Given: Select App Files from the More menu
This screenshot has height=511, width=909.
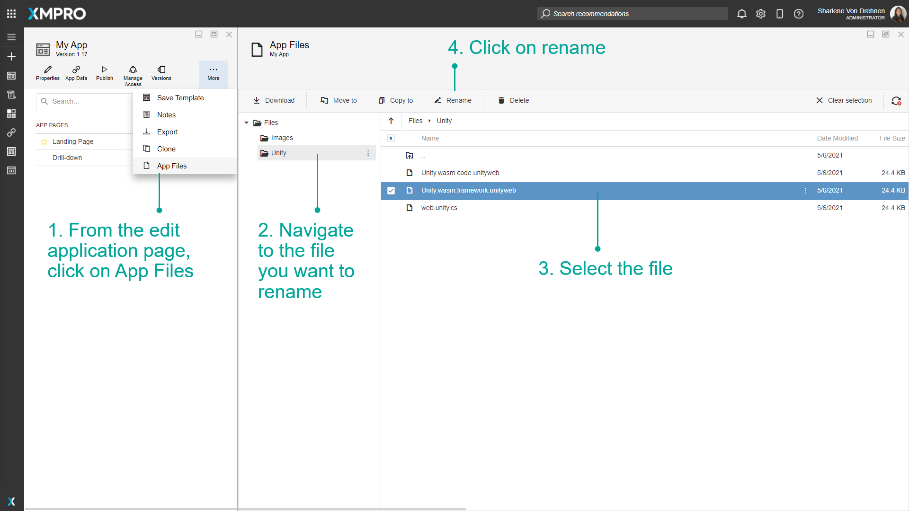Looking at the screenshot, I should point(172,166).
